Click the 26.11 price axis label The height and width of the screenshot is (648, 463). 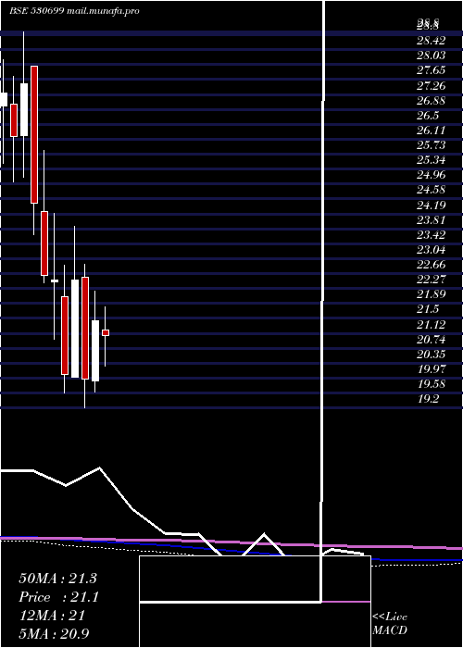click(x=432, y=131)
